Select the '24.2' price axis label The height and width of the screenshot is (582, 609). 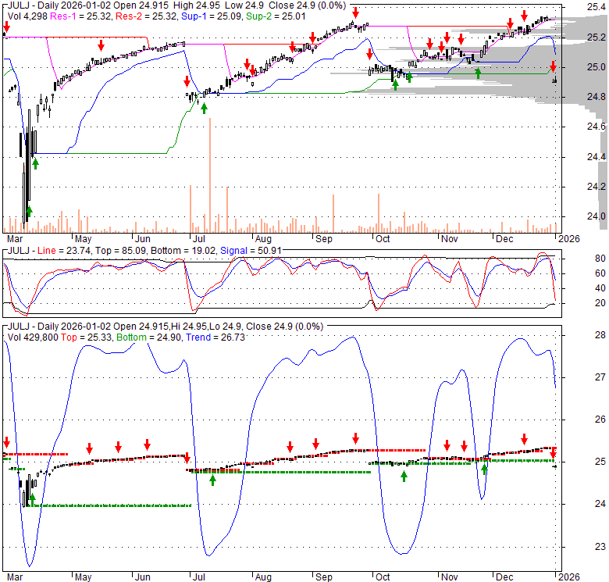(x=596, y=187)
